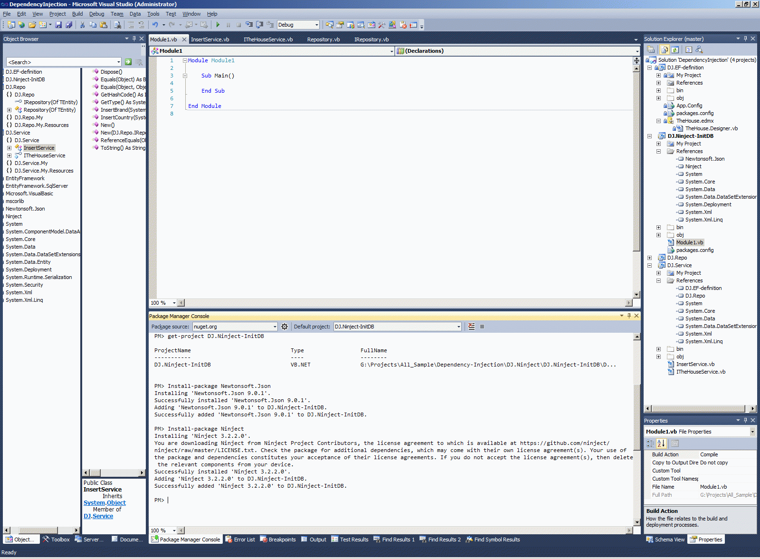Expand the DJ.Repo project node in Solution Explorer
Image resolution: width=760 pixels, height=559 pixels.
coord(649,258)
